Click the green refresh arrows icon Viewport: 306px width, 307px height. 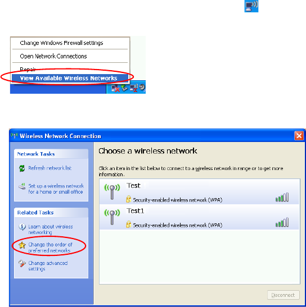(x=22, y=168)
